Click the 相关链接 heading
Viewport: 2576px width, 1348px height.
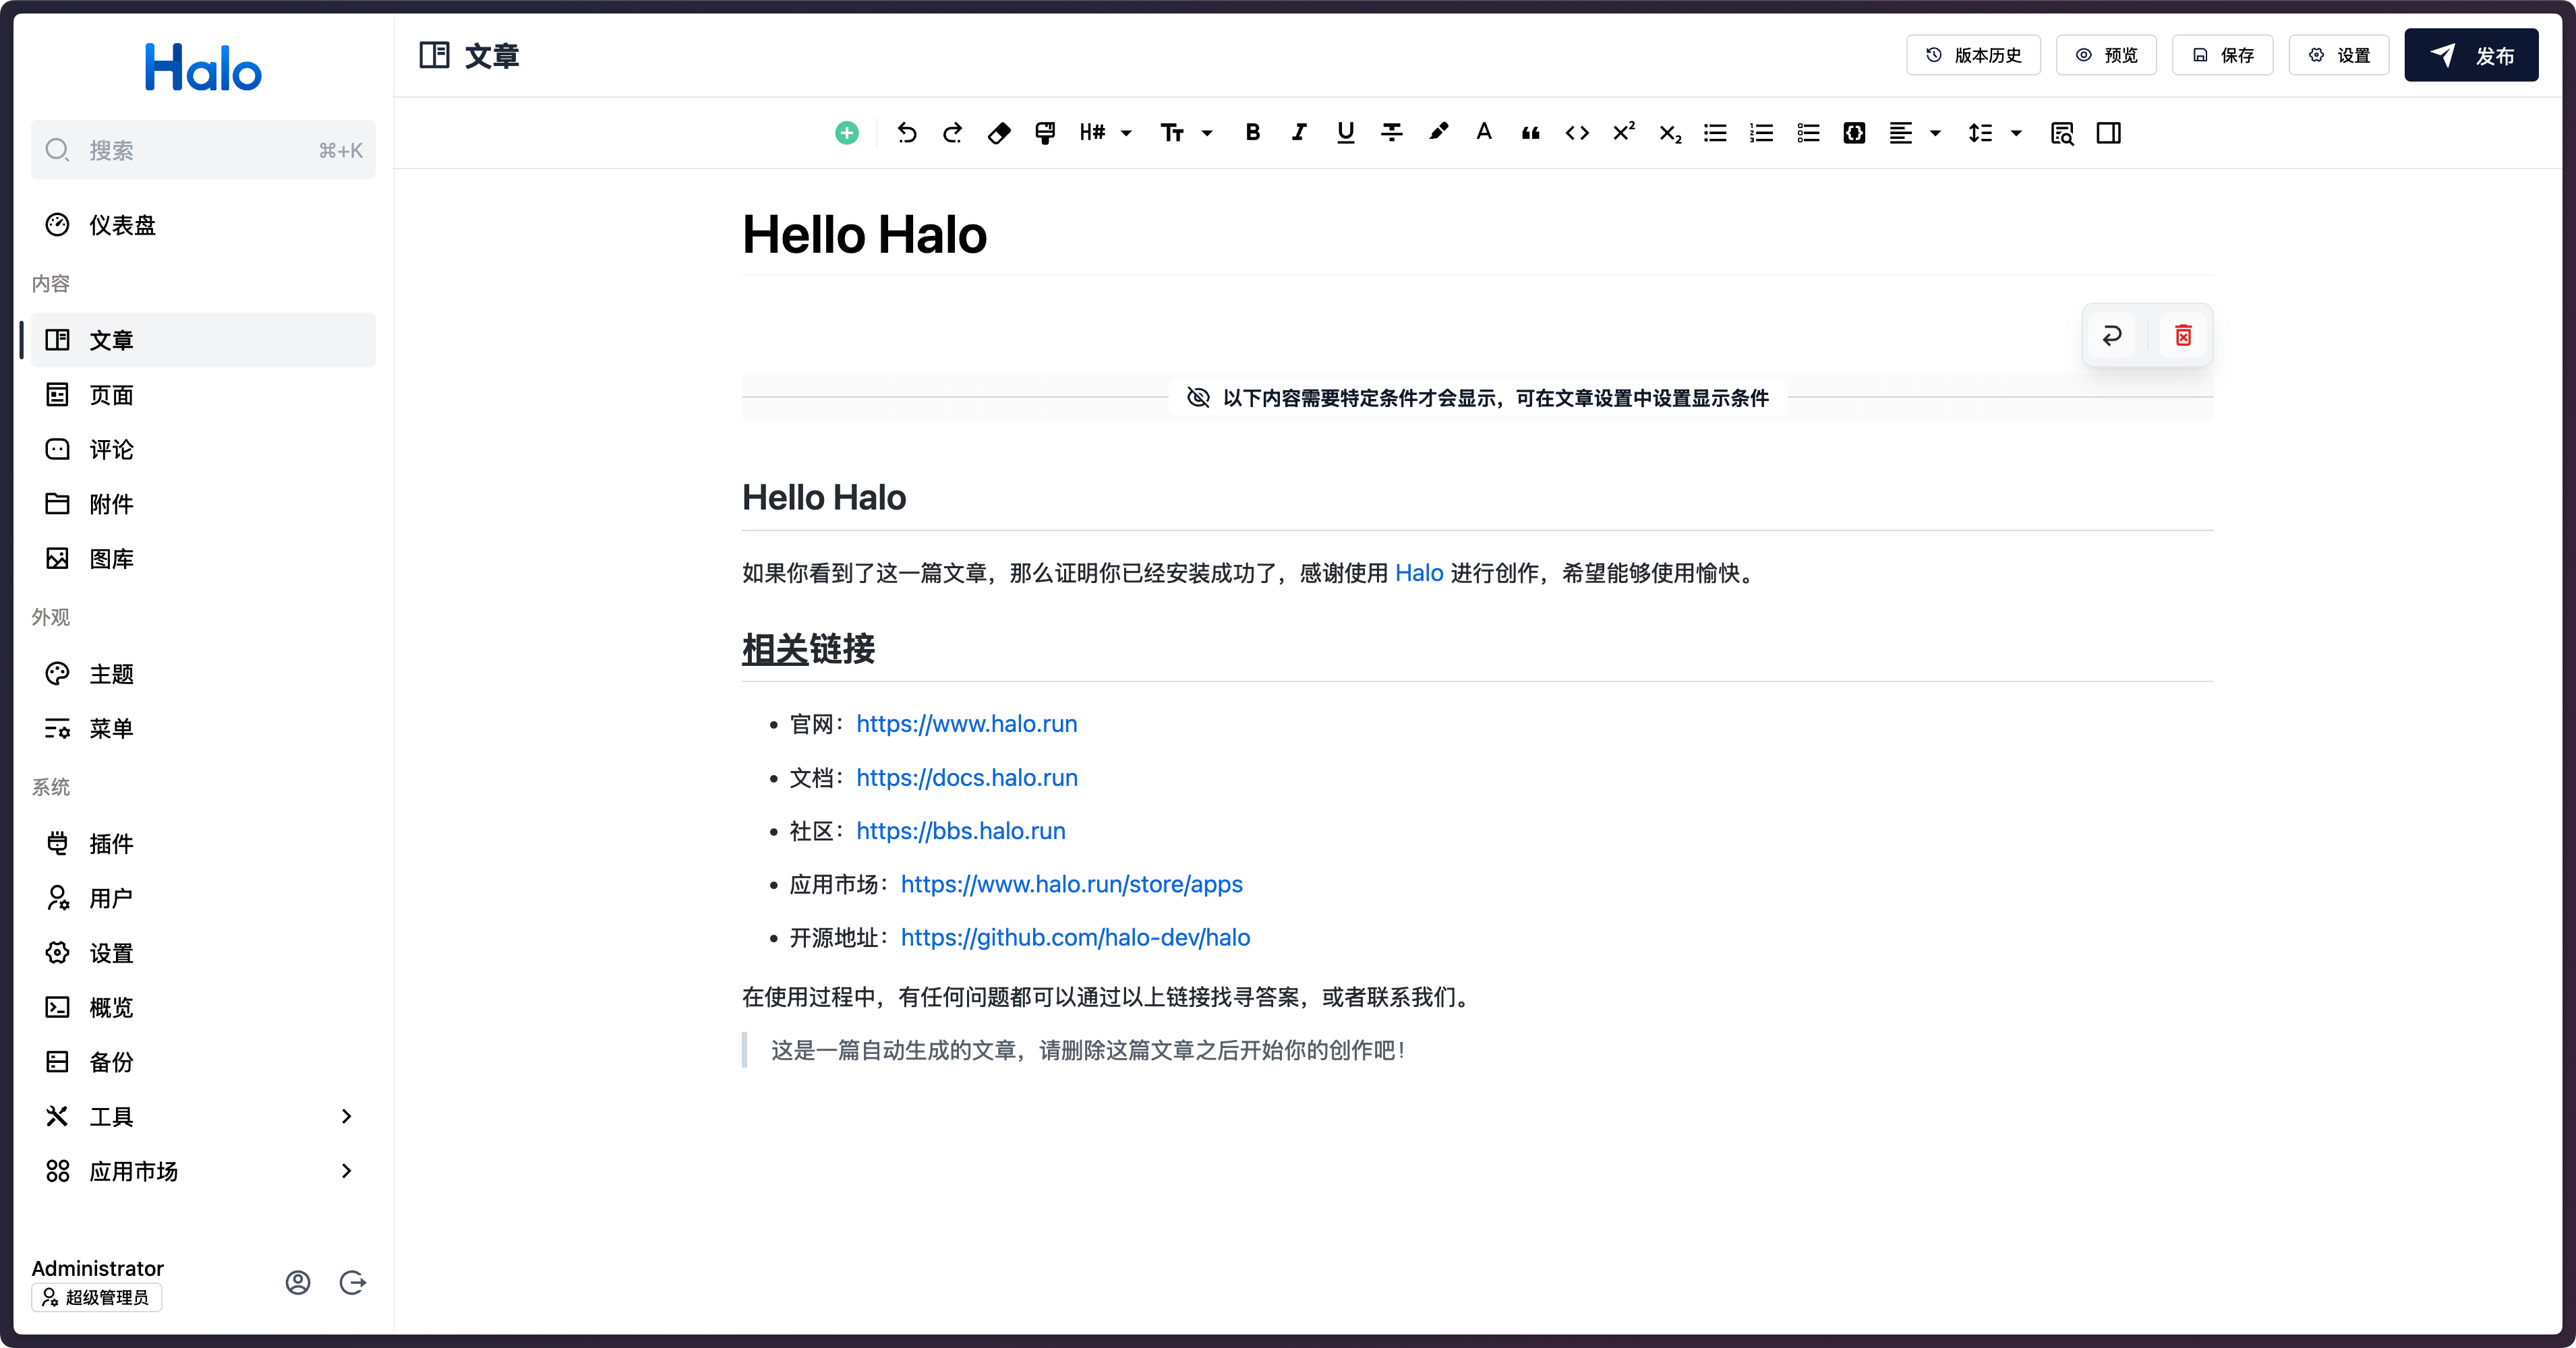point(808,648)
